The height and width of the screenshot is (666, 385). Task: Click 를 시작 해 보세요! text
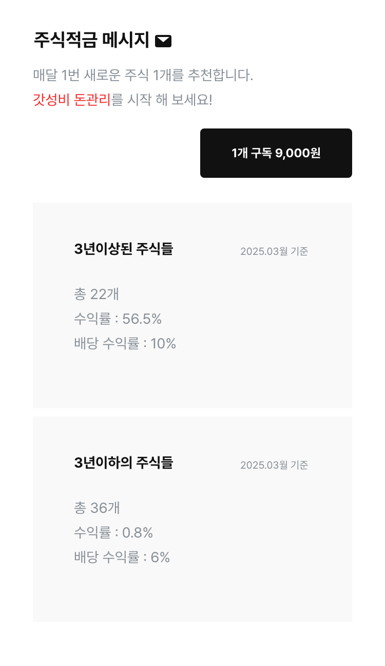coord(162,100)
